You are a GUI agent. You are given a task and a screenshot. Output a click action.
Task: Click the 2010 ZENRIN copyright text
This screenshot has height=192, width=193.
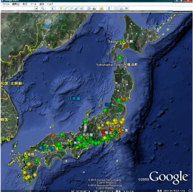pos(105,188)
